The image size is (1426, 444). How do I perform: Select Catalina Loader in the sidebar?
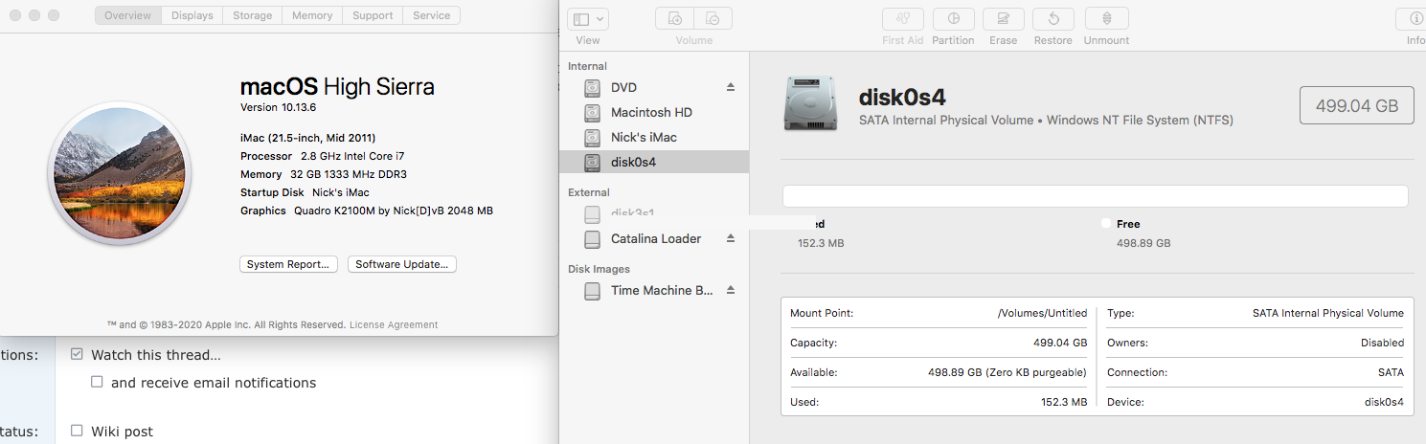click(656, 238)
